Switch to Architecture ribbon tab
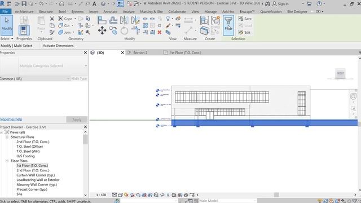The image size is (361, 203). pyautogui.click(x=24, y=11)
